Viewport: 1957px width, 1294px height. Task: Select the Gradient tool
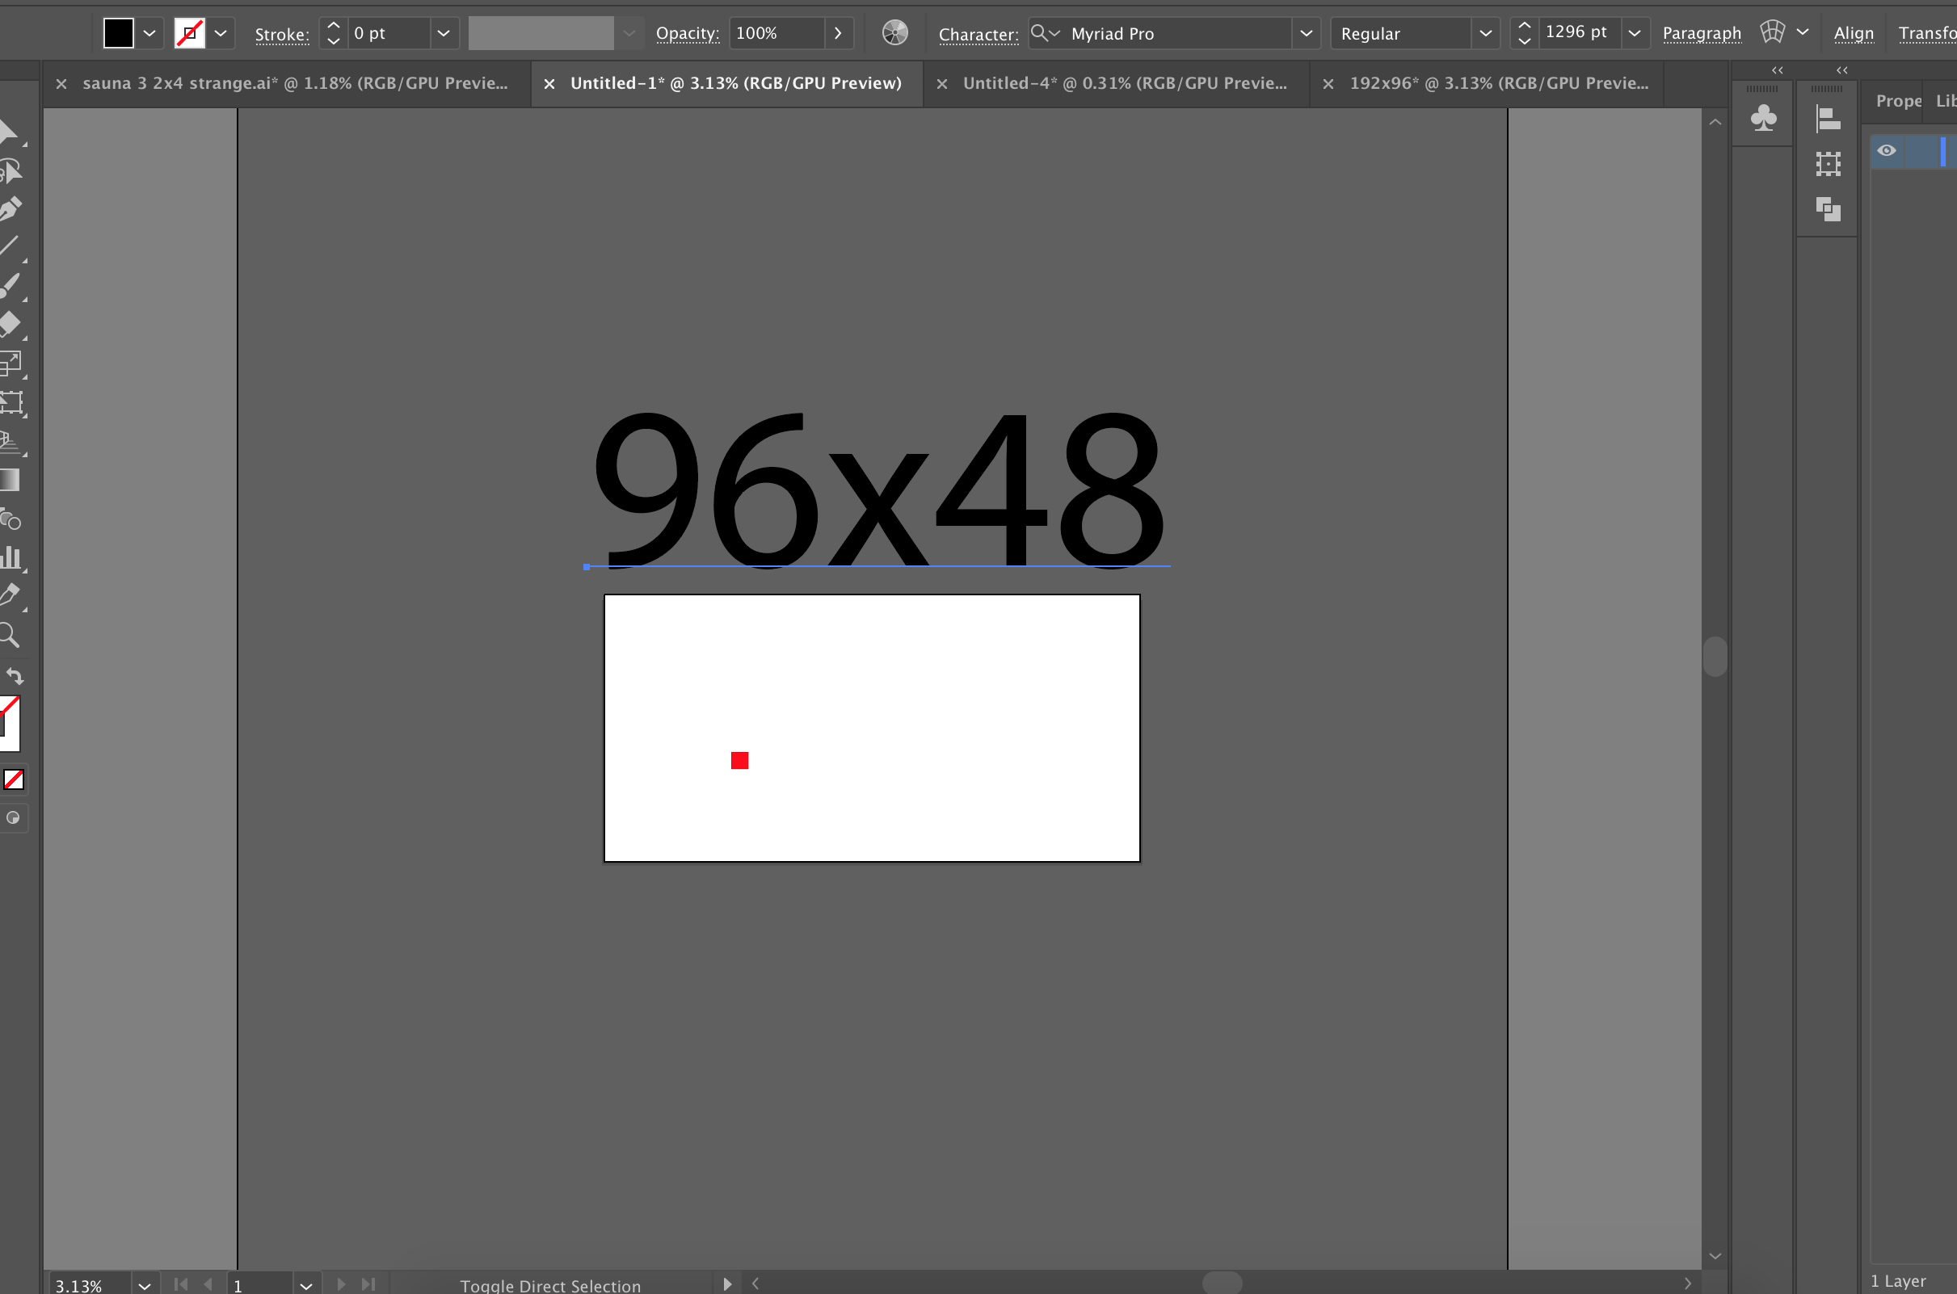10,481
